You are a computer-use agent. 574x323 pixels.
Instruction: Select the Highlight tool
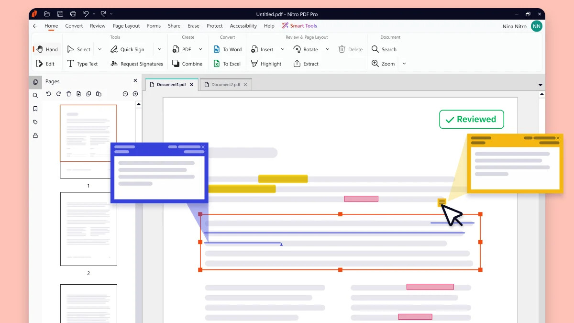click(266, 64)
